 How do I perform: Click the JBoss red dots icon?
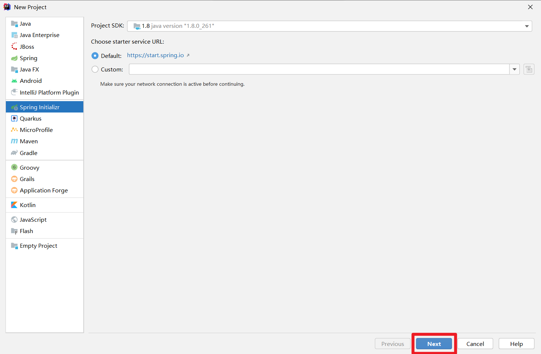14,47
